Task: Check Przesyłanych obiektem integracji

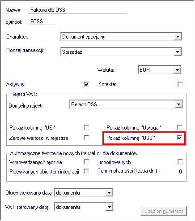Action: click(86, 171)
